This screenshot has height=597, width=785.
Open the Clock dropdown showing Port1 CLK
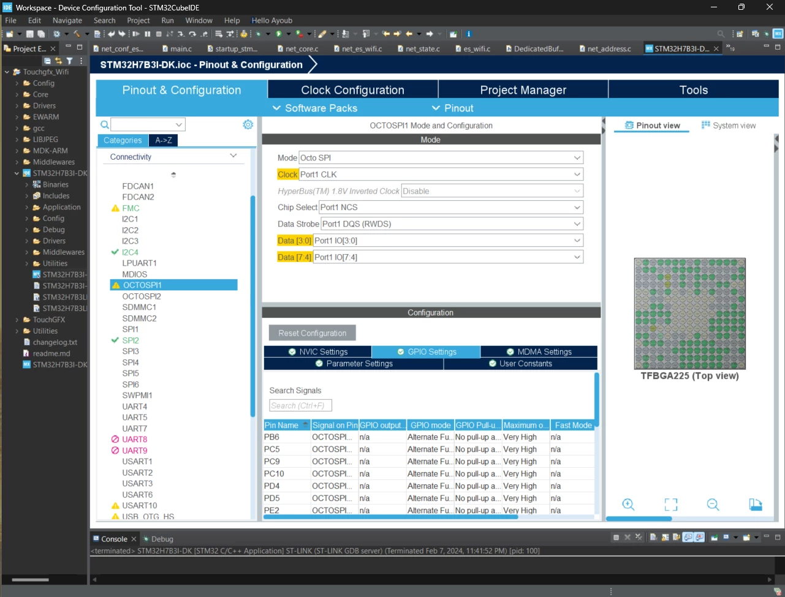tap(441, 175)
